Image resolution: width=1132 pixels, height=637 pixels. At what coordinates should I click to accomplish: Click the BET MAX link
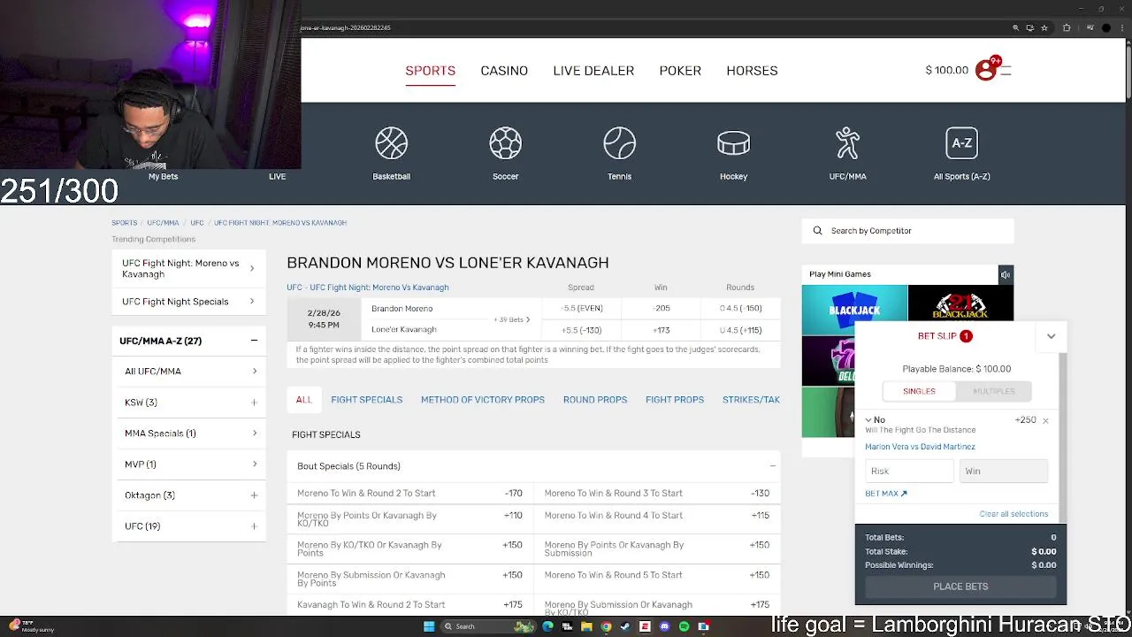pos(885,494)
